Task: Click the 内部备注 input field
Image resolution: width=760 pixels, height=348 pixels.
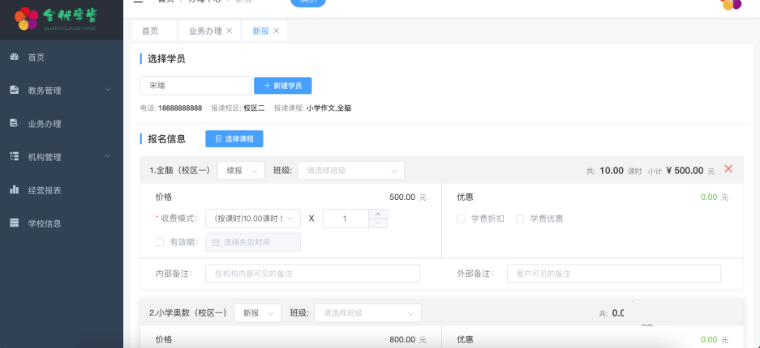Action: (x=312, y=274)
